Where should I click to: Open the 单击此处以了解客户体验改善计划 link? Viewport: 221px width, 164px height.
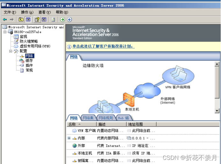click(103, 46)
